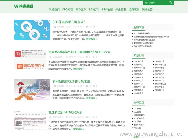Click calendar icon under 新网站快速收录的七条法则 post
Image resolution: width=188 pixels, height=138 pixels.
pyautogui.click(x=68, y=86)
